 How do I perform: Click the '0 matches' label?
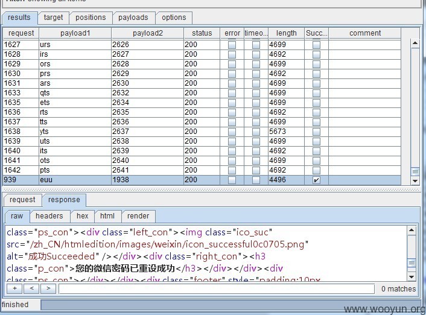pyautogui.click(x=398, y=289)
